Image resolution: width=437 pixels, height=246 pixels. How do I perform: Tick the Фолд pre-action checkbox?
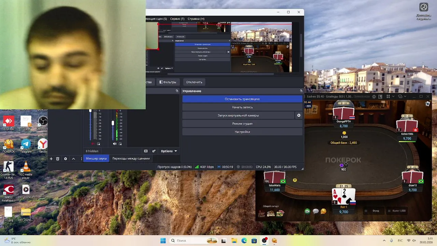point(366,211)
